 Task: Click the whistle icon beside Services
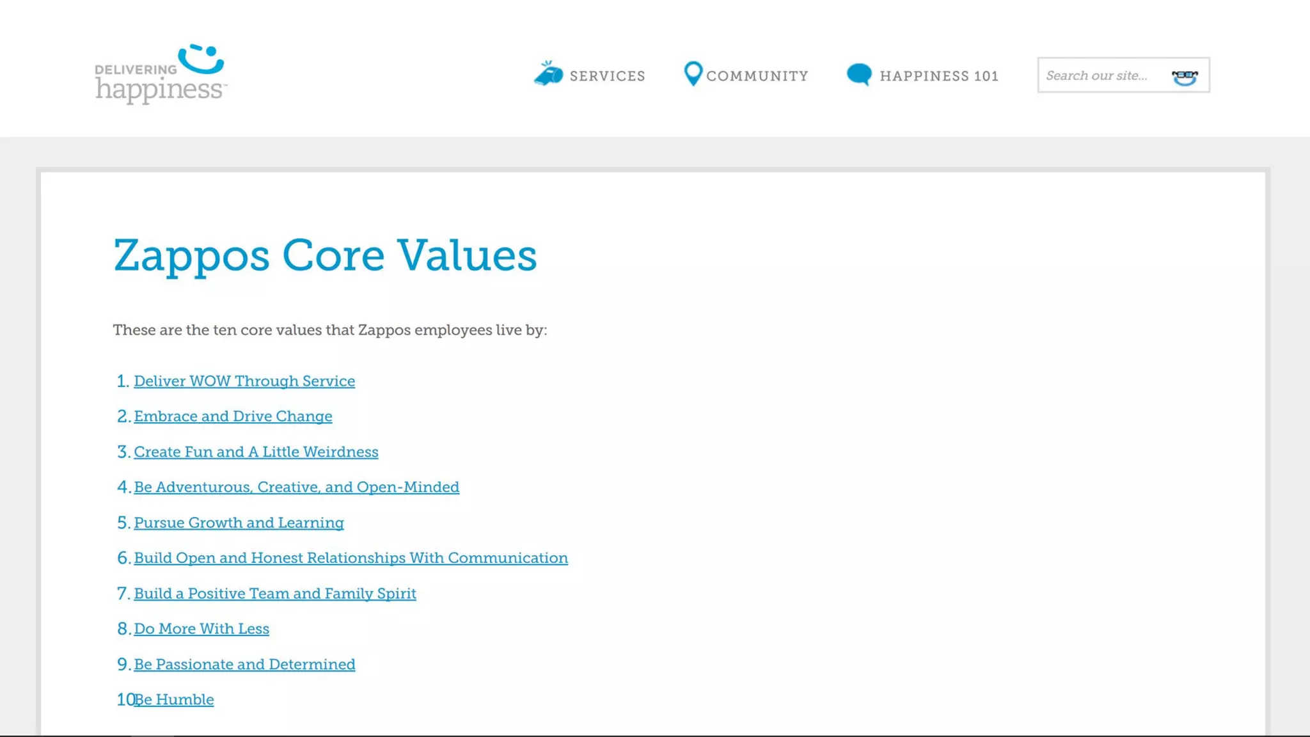click(x=548, y=74)
